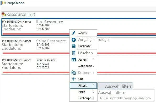The height and width of the screenshot is (103, 156).
Task: Expand the arrow next to Exchange
Action: tap(94, 98)
